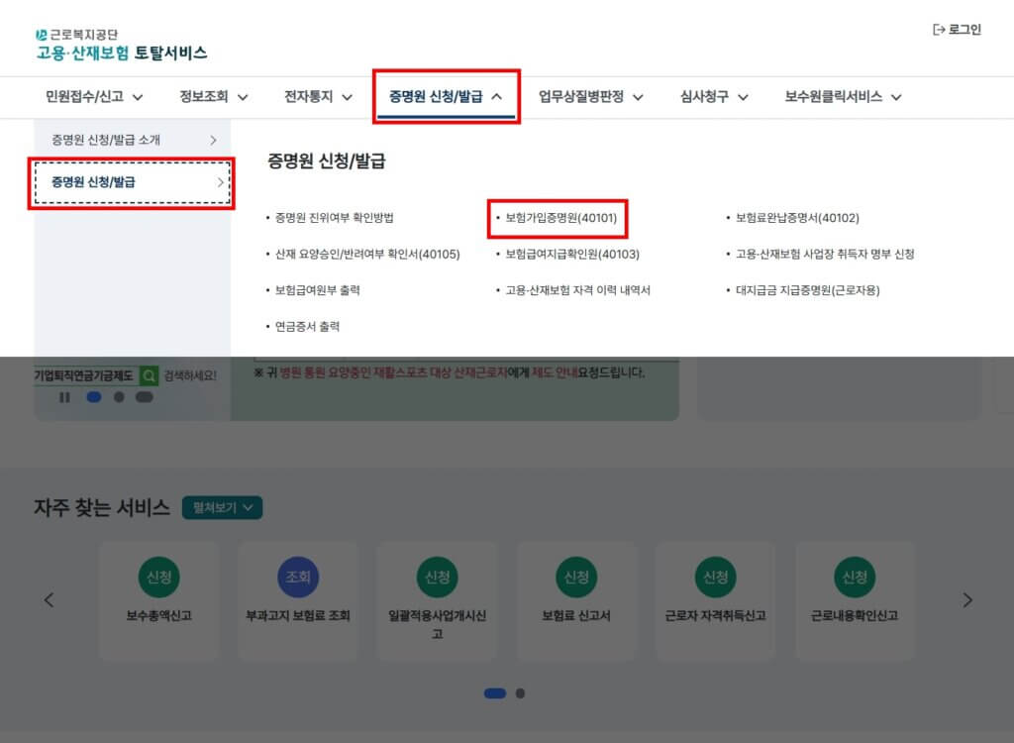1014x743 pixels.
Task: Select the 근로내용확인신고 service icon
Action: (x=854, y=577)
